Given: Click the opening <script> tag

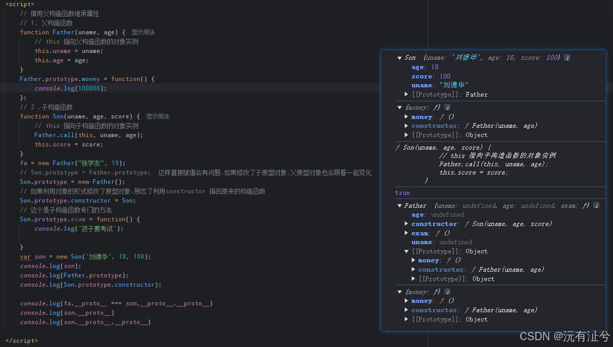Looking at the screenshot, I should (x=20, y=4).
